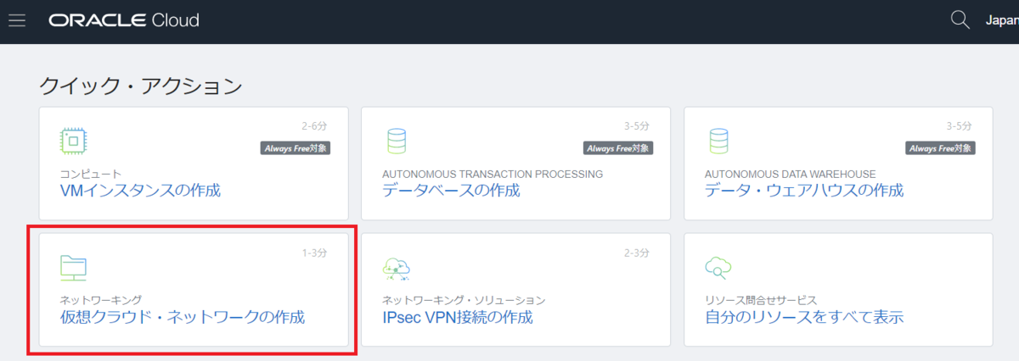Open IPsec VPN接続の作成 link
Screen dimensions: 1019x361
458,318
